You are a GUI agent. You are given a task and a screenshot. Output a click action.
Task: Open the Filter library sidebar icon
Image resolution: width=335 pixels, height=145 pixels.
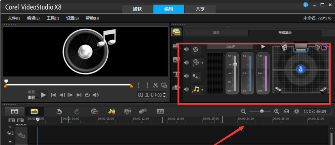tap(177, 88)
